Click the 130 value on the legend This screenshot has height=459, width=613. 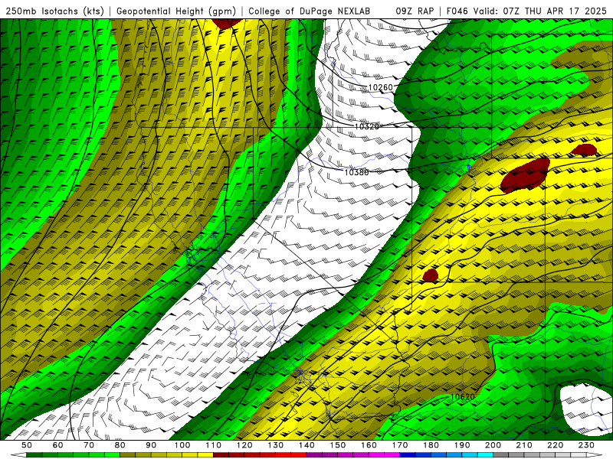(276, 445)
